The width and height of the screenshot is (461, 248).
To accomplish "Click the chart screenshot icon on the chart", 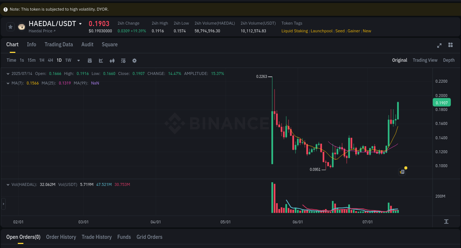I will tap(402, 172).
